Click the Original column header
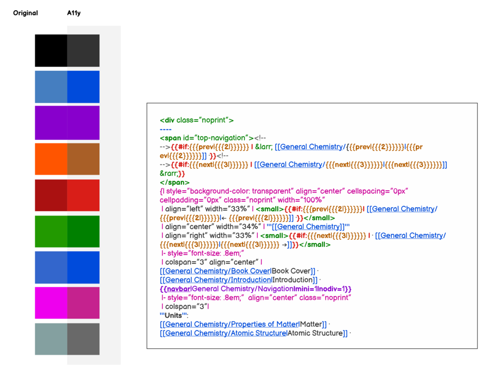 tap(25, 13)
